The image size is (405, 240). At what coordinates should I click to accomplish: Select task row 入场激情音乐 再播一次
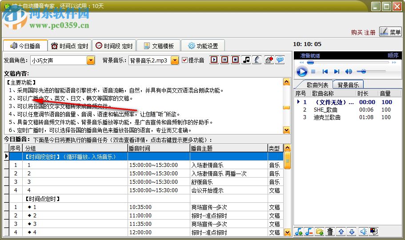coord(146,174)
